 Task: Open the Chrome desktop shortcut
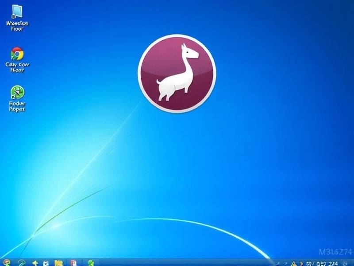click(17, 54)
